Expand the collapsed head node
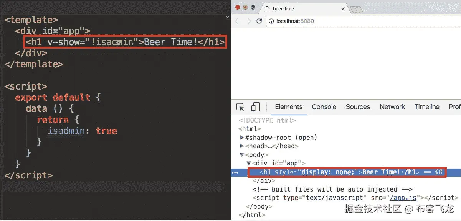Viewport: 461px width, 221px height. click(242, 146)
